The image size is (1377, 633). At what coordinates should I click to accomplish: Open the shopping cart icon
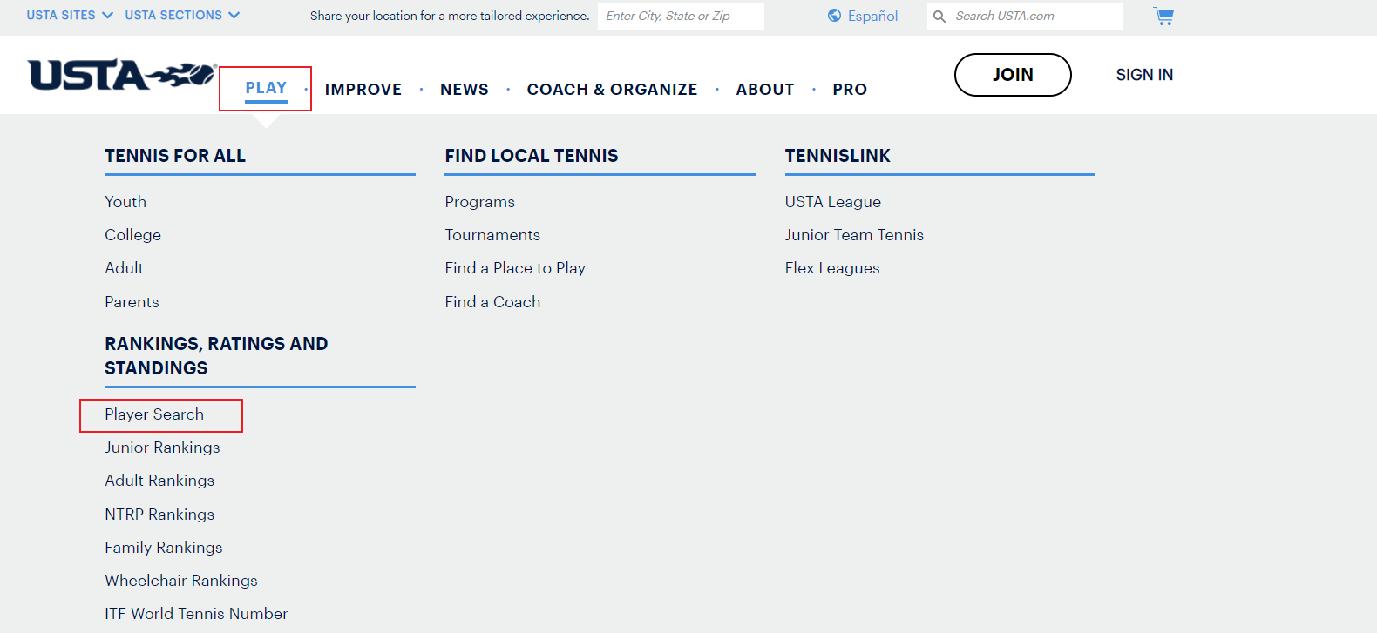(1163, 16)
